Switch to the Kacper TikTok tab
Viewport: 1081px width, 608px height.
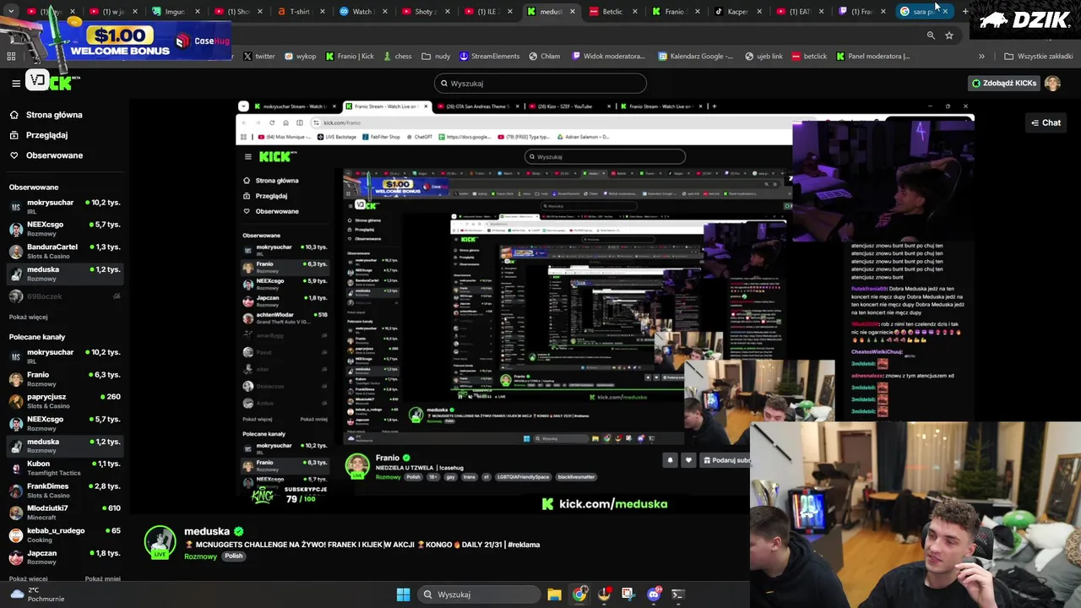737,12
